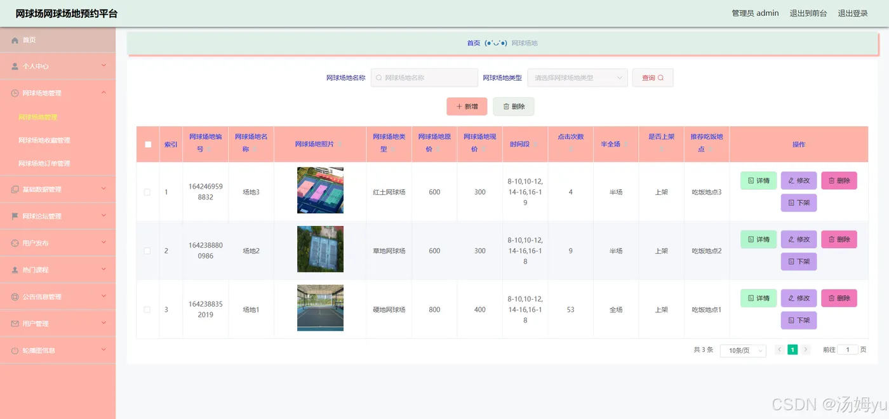Open 网球场地订单管理 submenu item
Screen dimensions: 889x419
click(x=44, y=164)
